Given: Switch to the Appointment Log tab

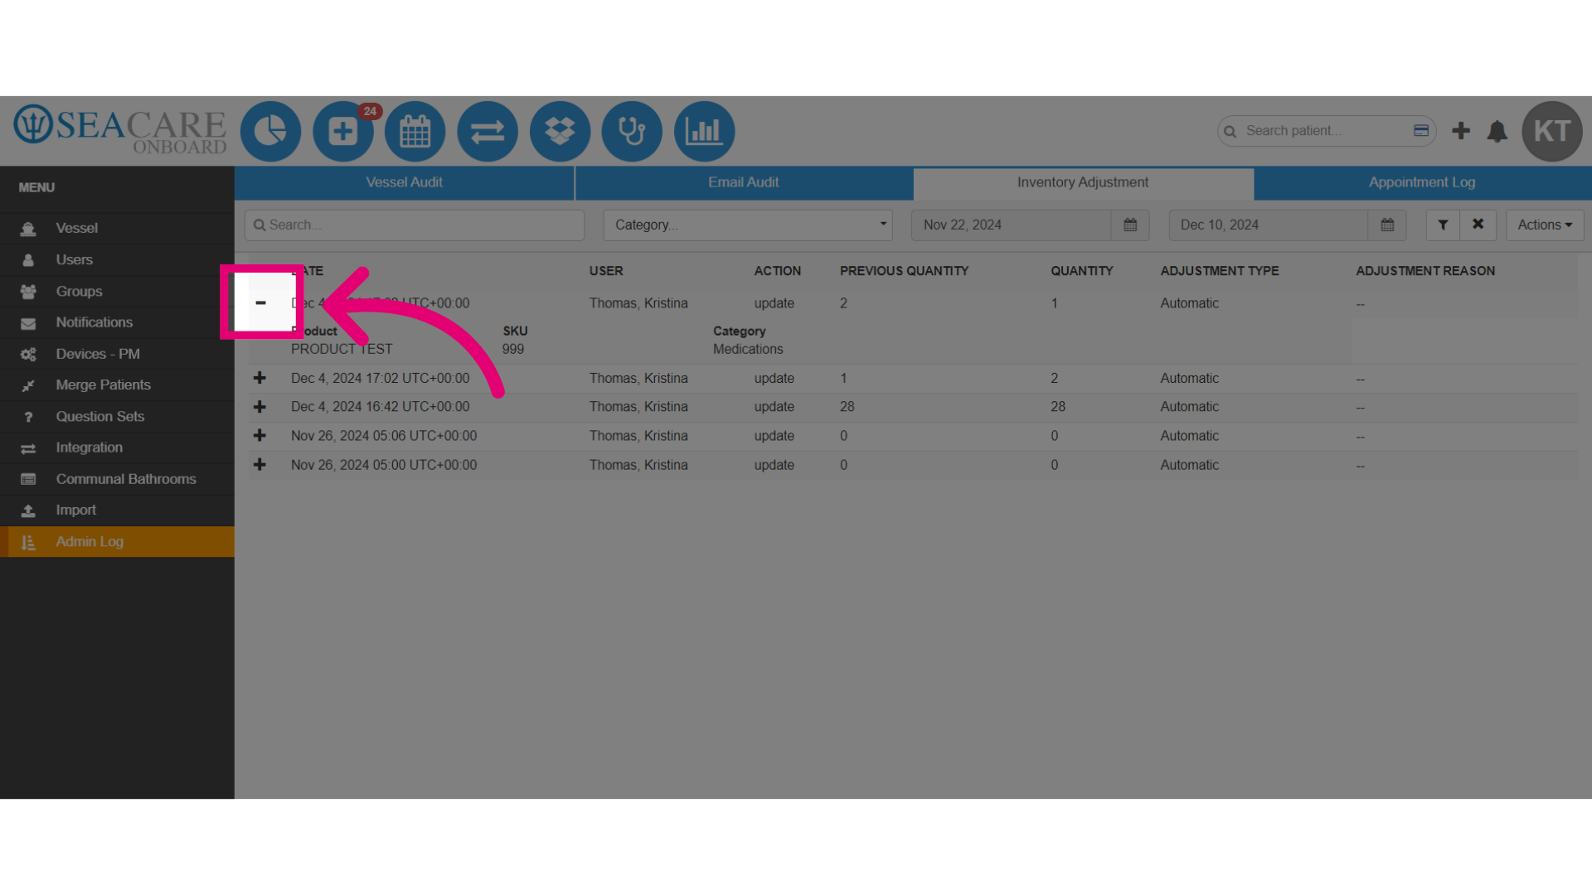Looking at the screenshot, I should (x=1422, y=182).
